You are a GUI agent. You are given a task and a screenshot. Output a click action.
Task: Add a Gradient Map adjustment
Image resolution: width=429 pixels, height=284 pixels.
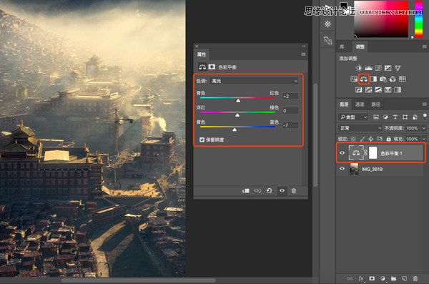tap(398, 90)
